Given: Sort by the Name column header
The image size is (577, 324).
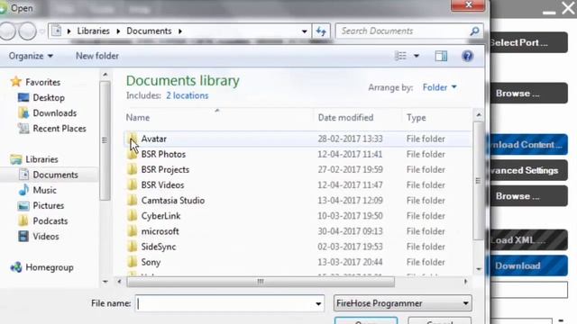Looking at the screenshot, I should tap(138, 118).
